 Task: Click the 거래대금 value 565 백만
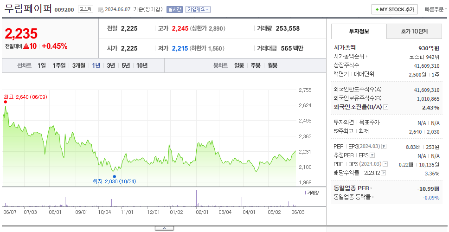292,48
